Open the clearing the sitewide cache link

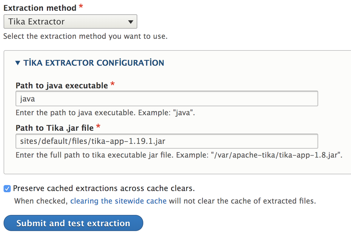[118, 201]
